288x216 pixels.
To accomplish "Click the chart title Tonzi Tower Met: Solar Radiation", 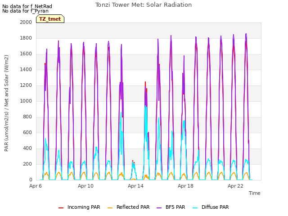I will pyautogui.click(x=144, y=5).
